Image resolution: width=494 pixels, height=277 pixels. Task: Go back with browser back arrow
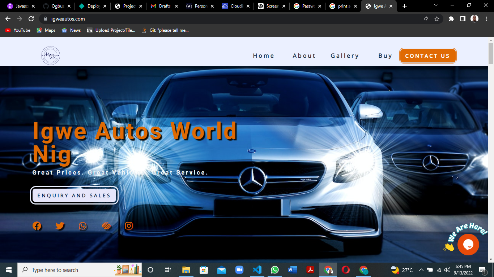click(8, 19)
